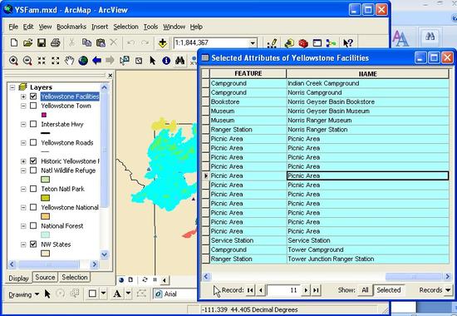457x316 pixels.
Task: Collapse the Layers tree node
Action: 12,87
